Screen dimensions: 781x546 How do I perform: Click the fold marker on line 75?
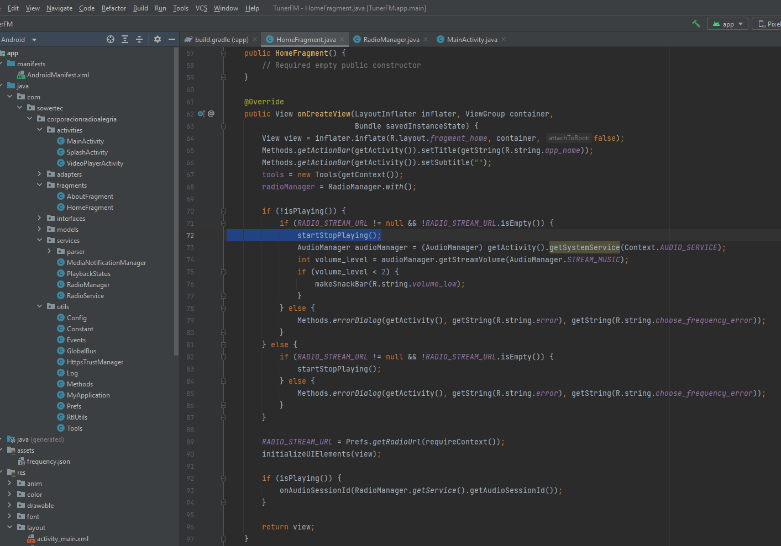223,272
